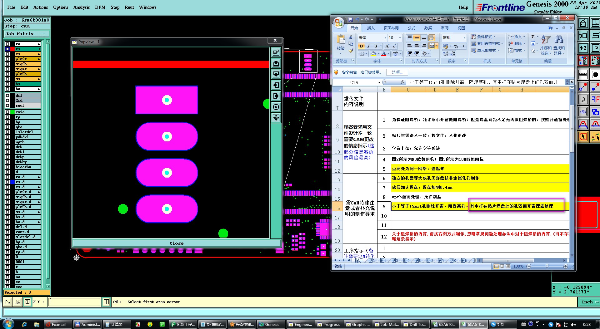Toggle the checkbox for layer to
Image resolution: width=600 pixels, height=329 pixels.
coord(7,44)
